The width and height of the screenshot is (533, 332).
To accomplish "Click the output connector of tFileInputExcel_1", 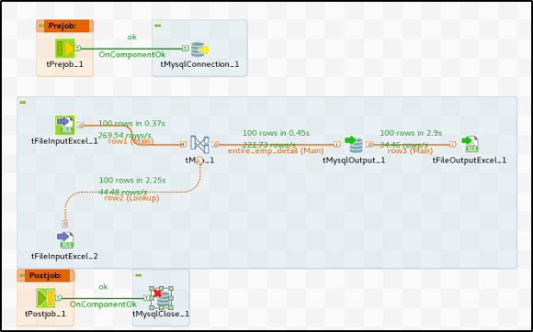I will 81,125.
